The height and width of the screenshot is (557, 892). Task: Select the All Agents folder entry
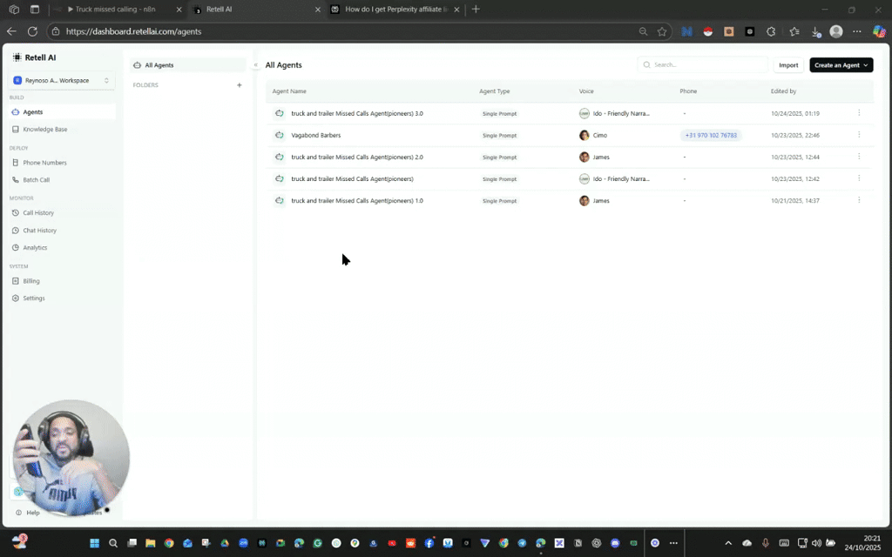pos(188,65)
